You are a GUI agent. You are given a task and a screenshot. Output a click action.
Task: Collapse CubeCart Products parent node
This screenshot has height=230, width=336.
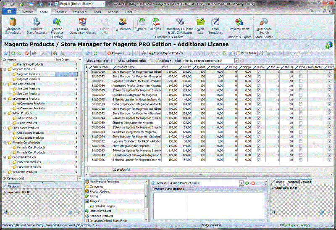5,157
